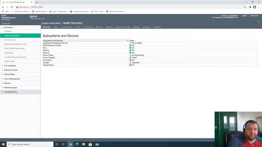Viewport: 262px width, 147px height.
Task: Expand the iLO Federation section
Action: click(2, 66)
